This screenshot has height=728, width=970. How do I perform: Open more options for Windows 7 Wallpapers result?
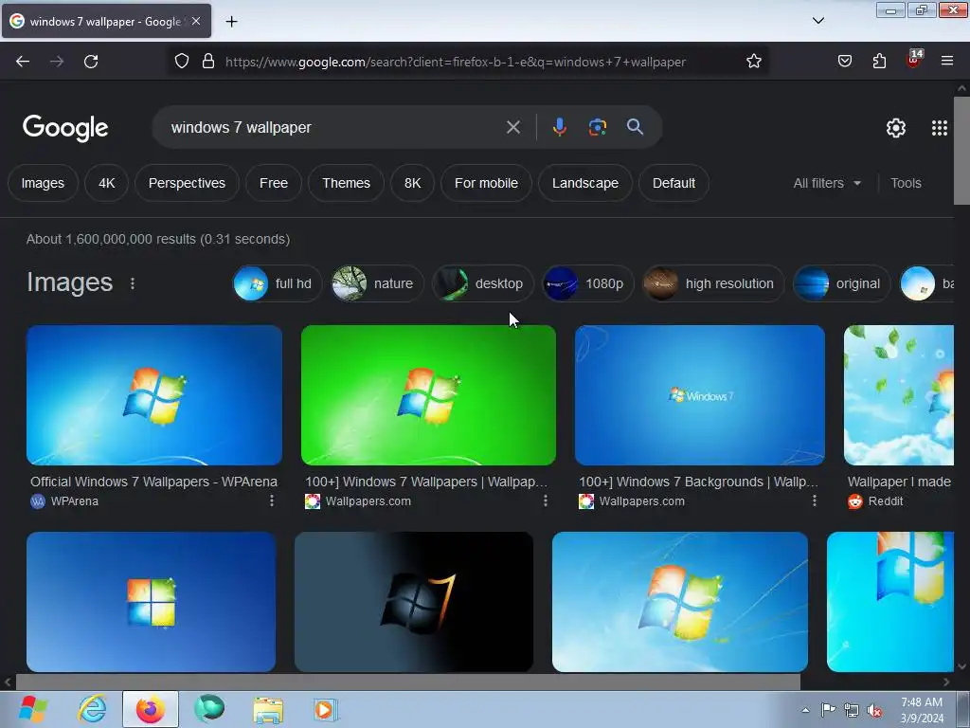545,500
